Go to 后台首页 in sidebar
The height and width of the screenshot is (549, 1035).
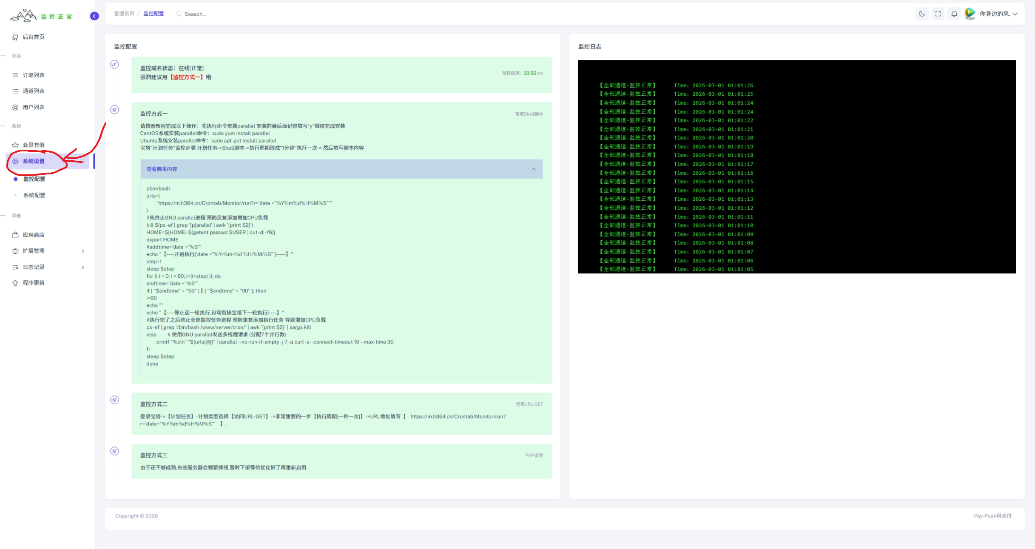pos(33,37)
